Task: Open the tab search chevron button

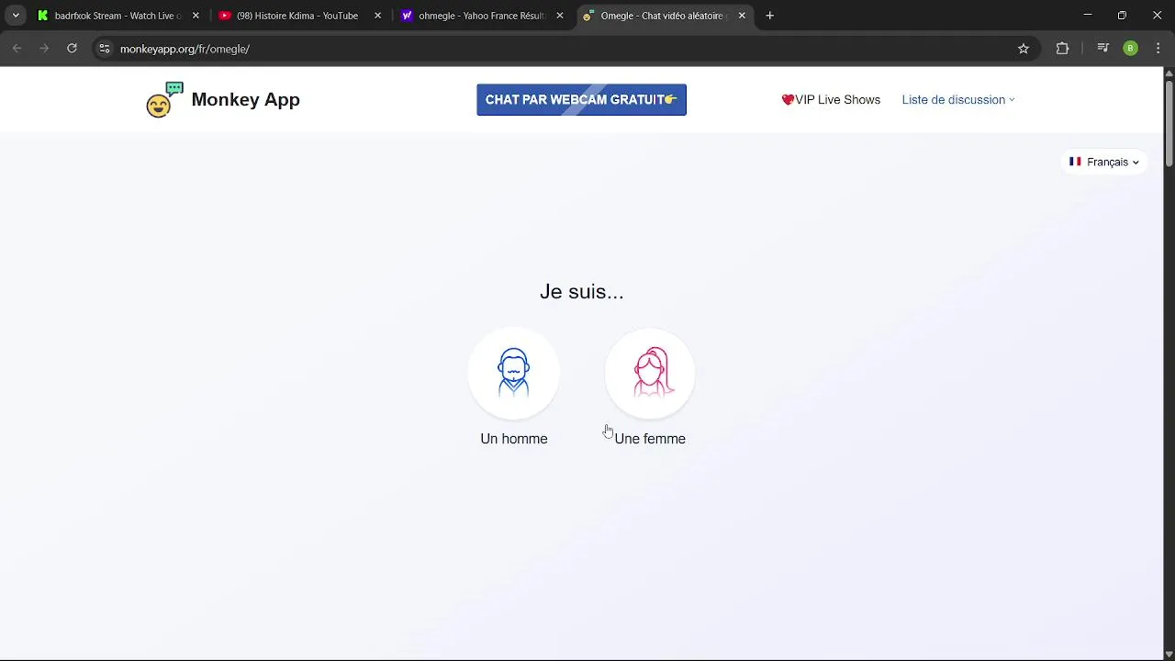Action: (x=16, y=16)
